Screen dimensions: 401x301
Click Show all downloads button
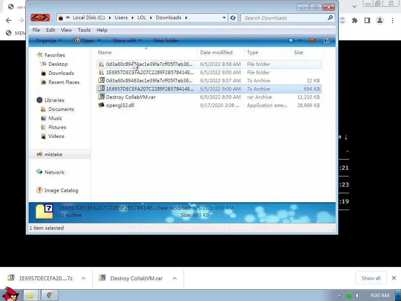coord(371,278)
